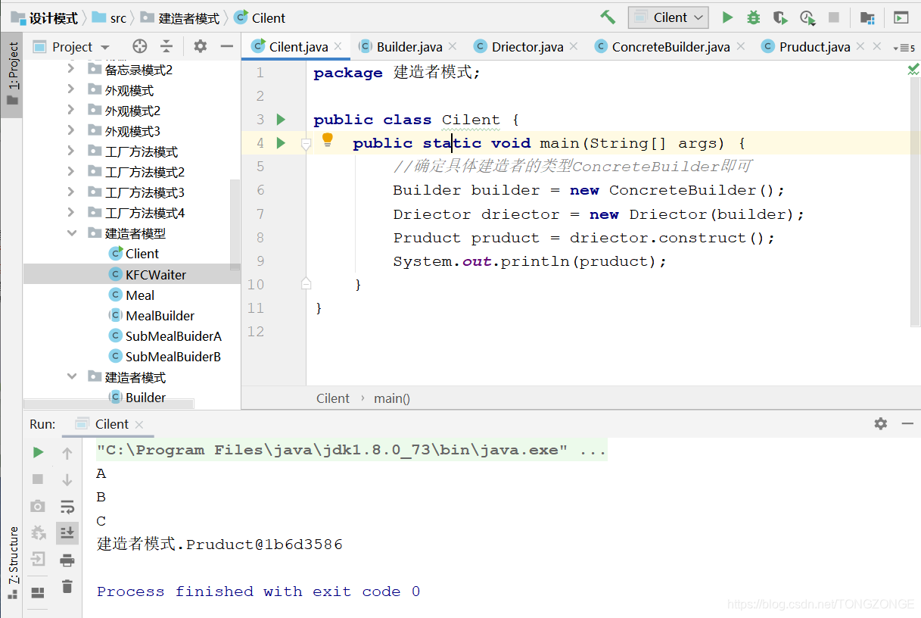Hide the Run panel with minus icon
The width and height of the screenshot is (921, 618).
[x=907, y=424]
